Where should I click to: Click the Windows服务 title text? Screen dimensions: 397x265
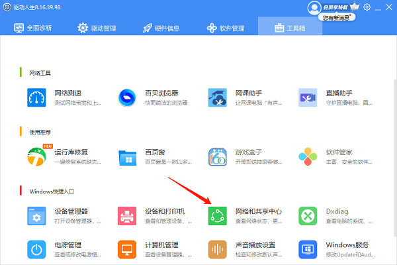tap(347, 244)
